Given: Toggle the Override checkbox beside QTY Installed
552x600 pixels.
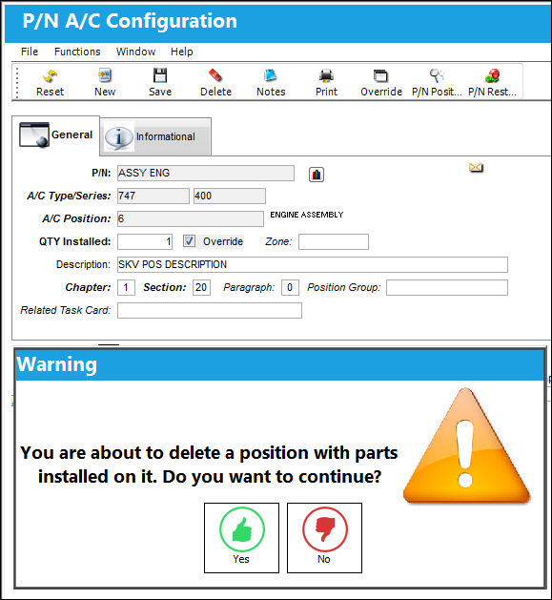Looking at the screenshot, I should point(189,241).
